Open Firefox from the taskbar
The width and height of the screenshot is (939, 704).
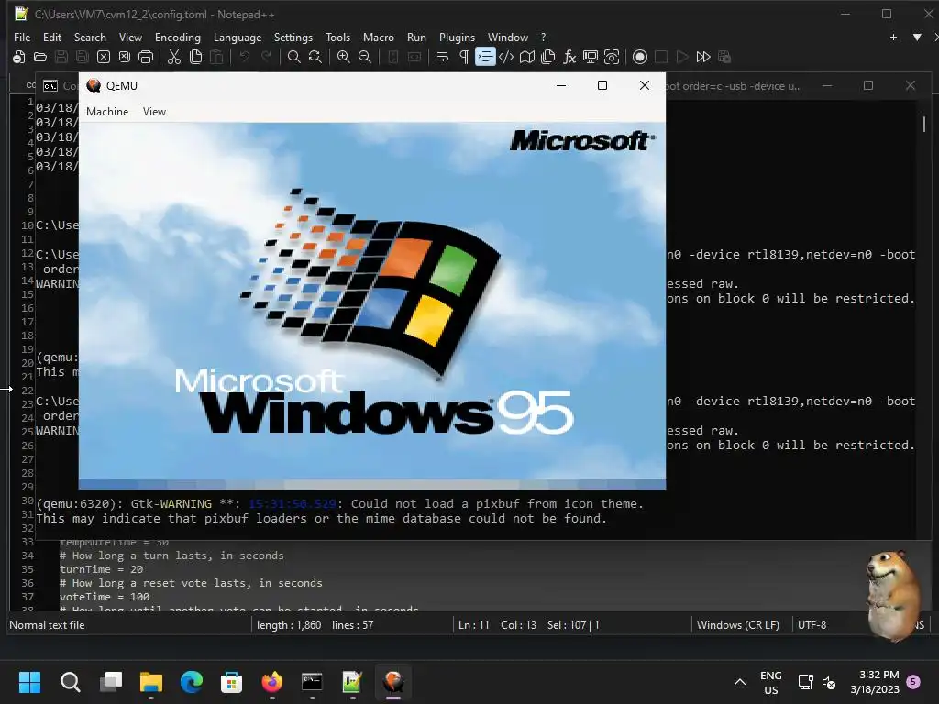[x=271, y=682]
